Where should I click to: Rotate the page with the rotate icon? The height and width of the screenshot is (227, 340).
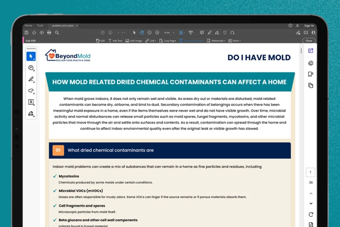pyautogui.click(x=232, y=33)
